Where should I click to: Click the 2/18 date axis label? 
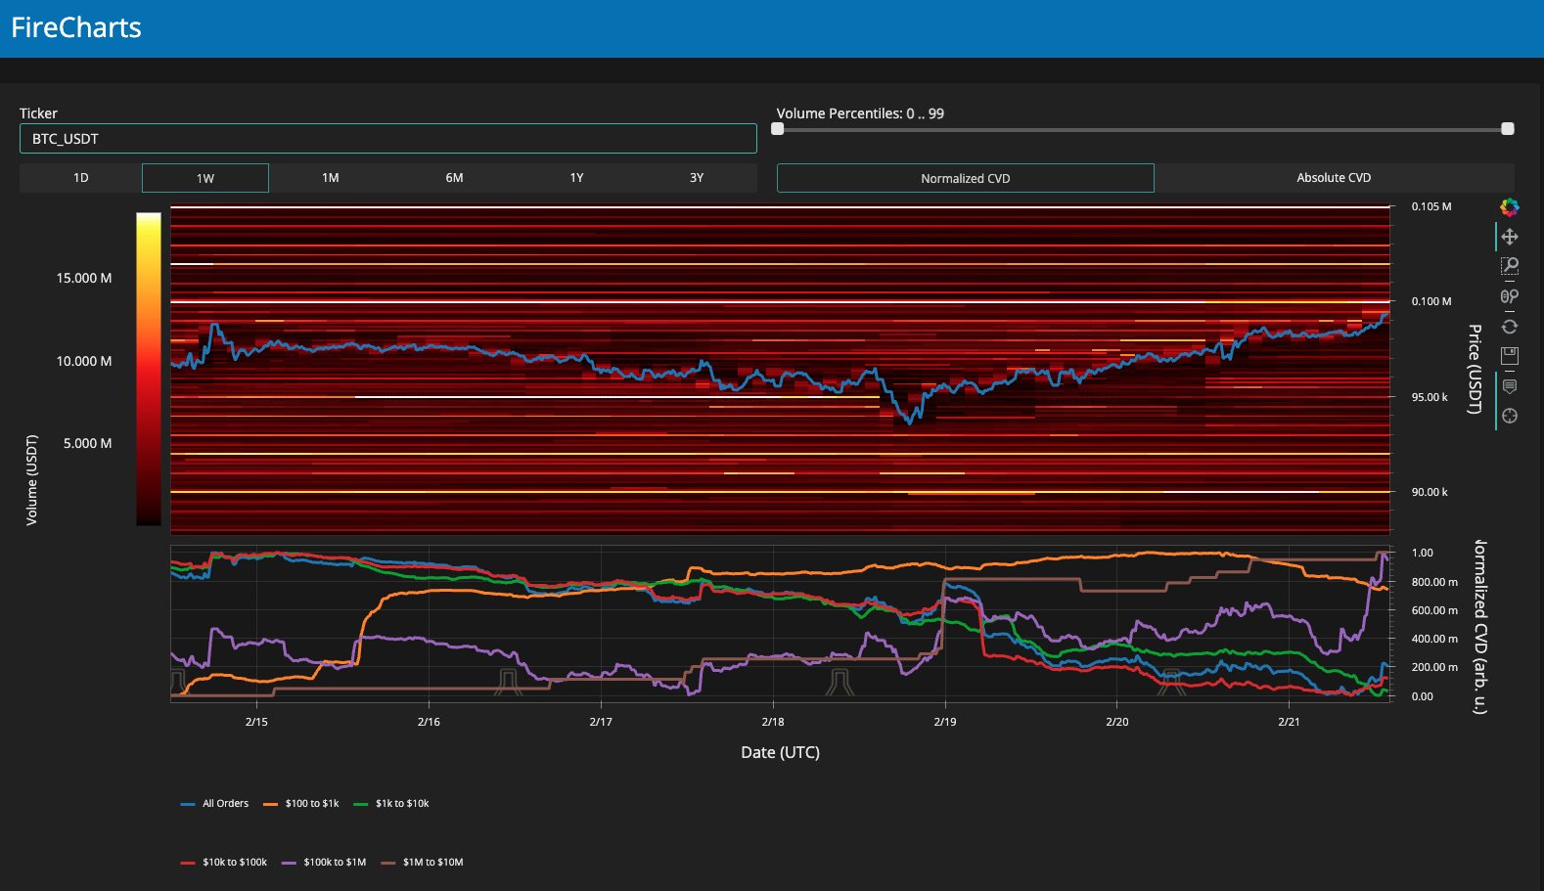coord(773,722)
